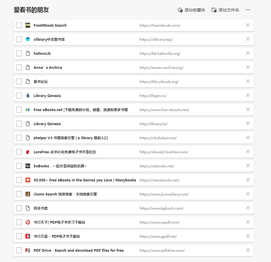Select the 易书论坛 checkbox
This screenshot has width=271, height=262.
click(19, 81)
